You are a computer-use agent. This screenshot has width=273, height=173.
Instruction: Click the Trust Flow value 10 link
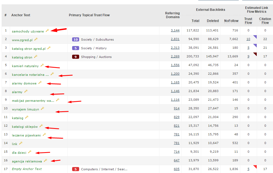tap(248, 39)
